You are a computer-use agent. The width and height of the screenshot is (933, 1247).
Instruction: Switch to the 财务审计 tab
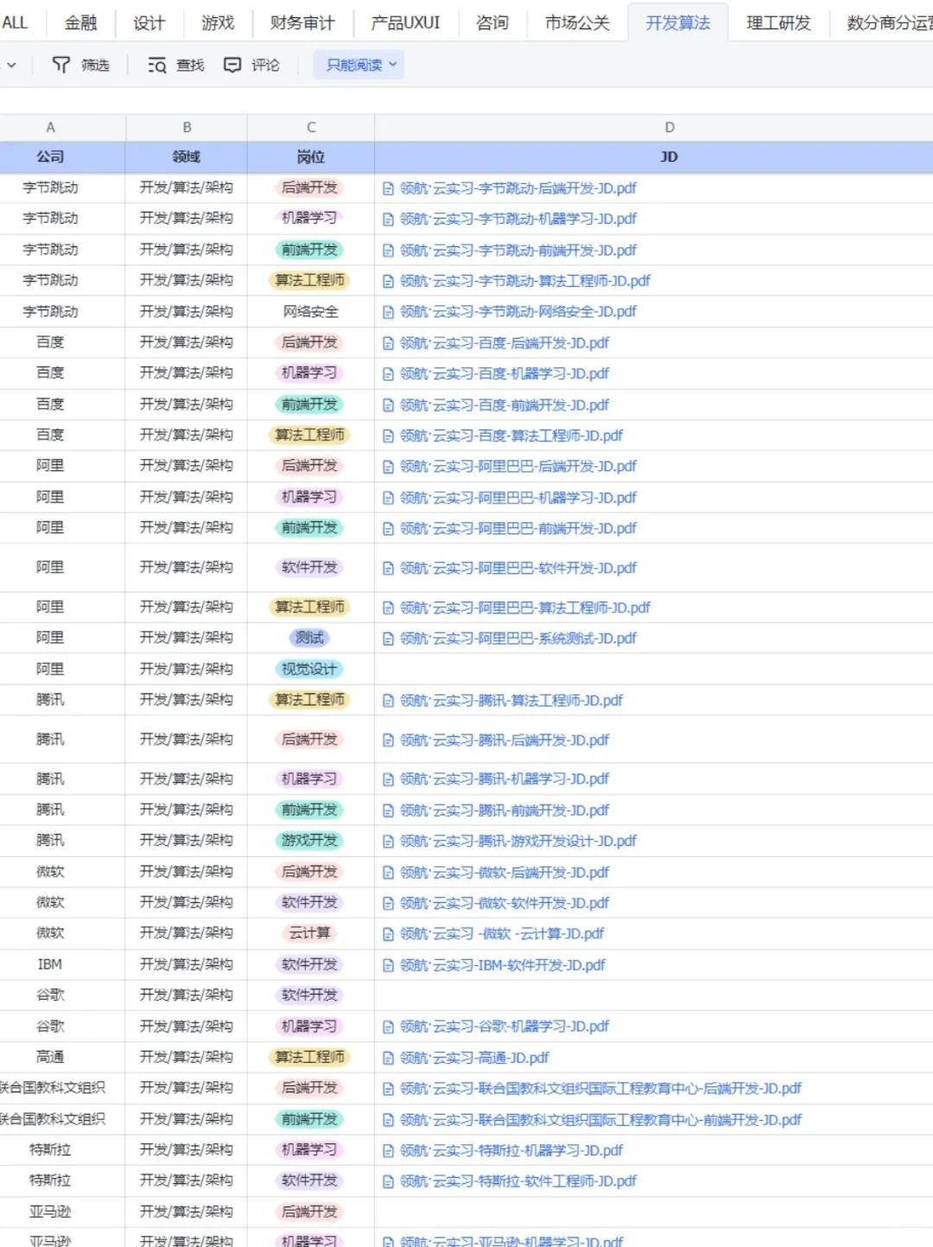tap(302, 22)
